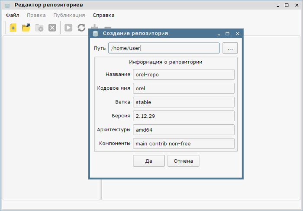Click the browse path '...' button
The width and height of the screenshot is (303, 211).
[x=230, y=48]
